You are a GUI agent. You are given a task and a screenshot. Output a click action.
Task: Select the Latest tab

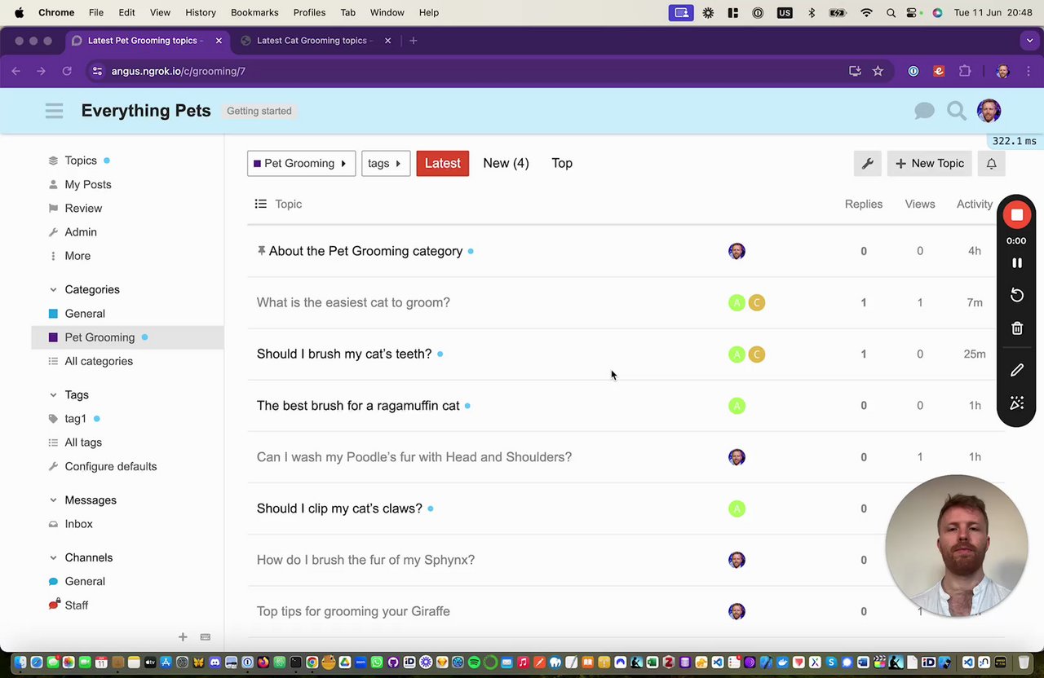click(442, 163)
